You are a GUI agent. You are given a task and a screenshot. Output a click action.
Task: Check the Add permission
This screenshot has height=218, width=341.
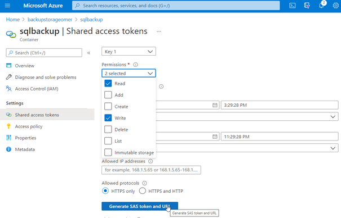coord(108,95)
